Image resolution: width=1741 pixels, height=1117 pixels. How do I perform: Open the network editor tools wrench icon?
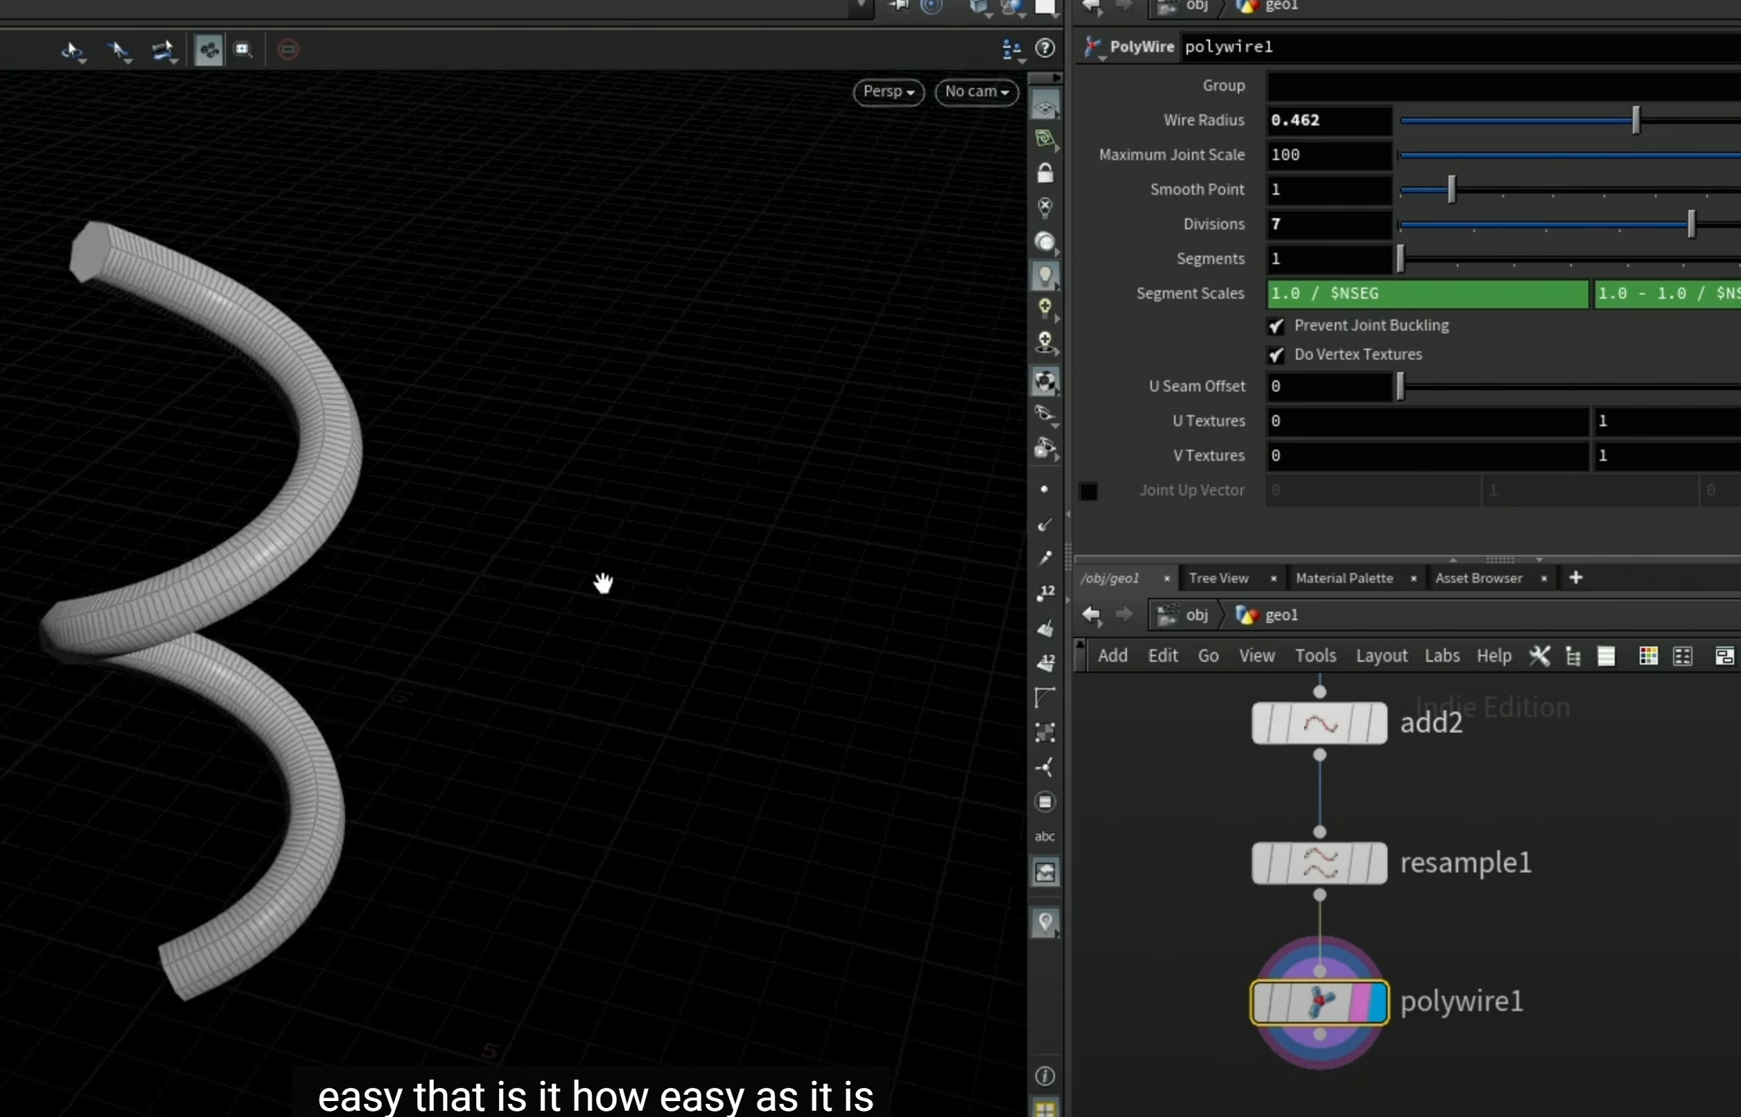point(1539,656)
